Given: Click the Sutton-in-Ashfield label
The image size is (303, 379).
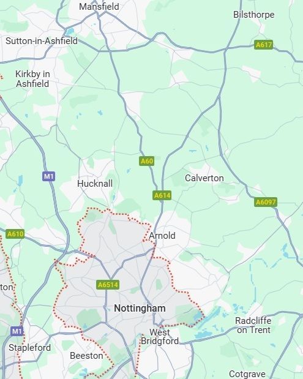Looking at the screenshot, I should pyautogui.click(x=42, y=41).
